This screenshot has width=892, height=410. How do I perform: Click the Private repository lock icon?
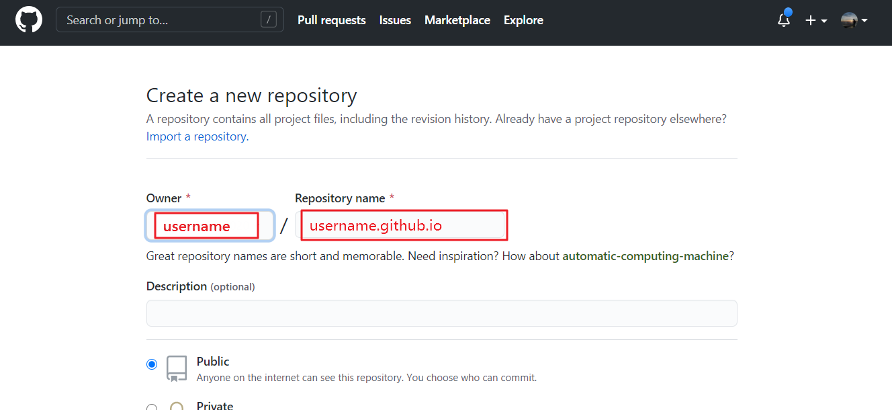(x=177, y=406)
